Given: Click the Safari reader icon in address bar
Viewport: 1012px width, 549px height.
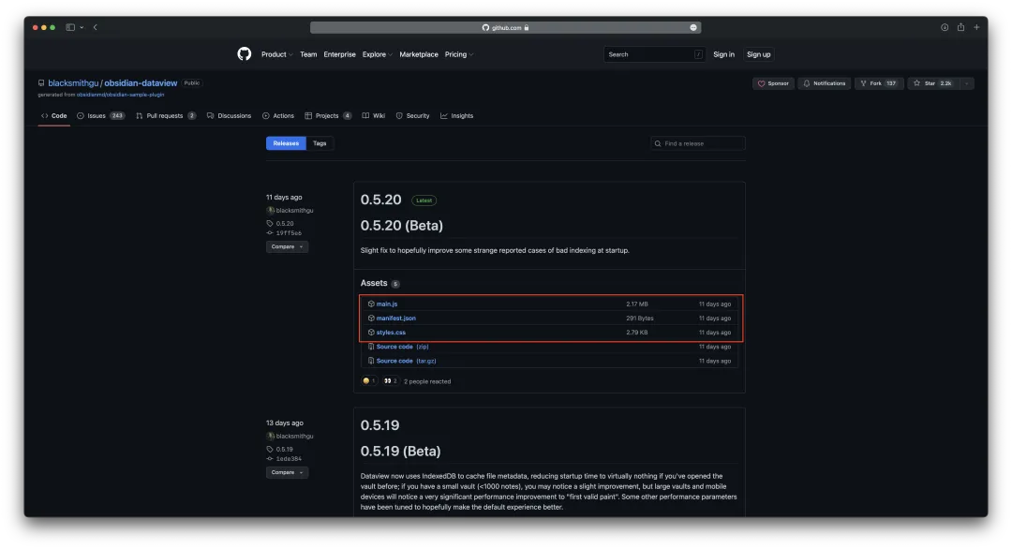Looking at the screenshot, I should point(693,28).
